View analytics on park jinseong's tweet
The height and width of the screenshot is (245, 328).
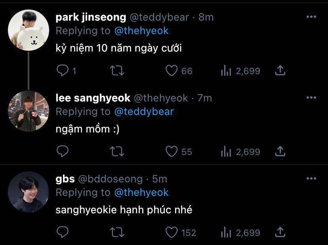click(226, 71)
